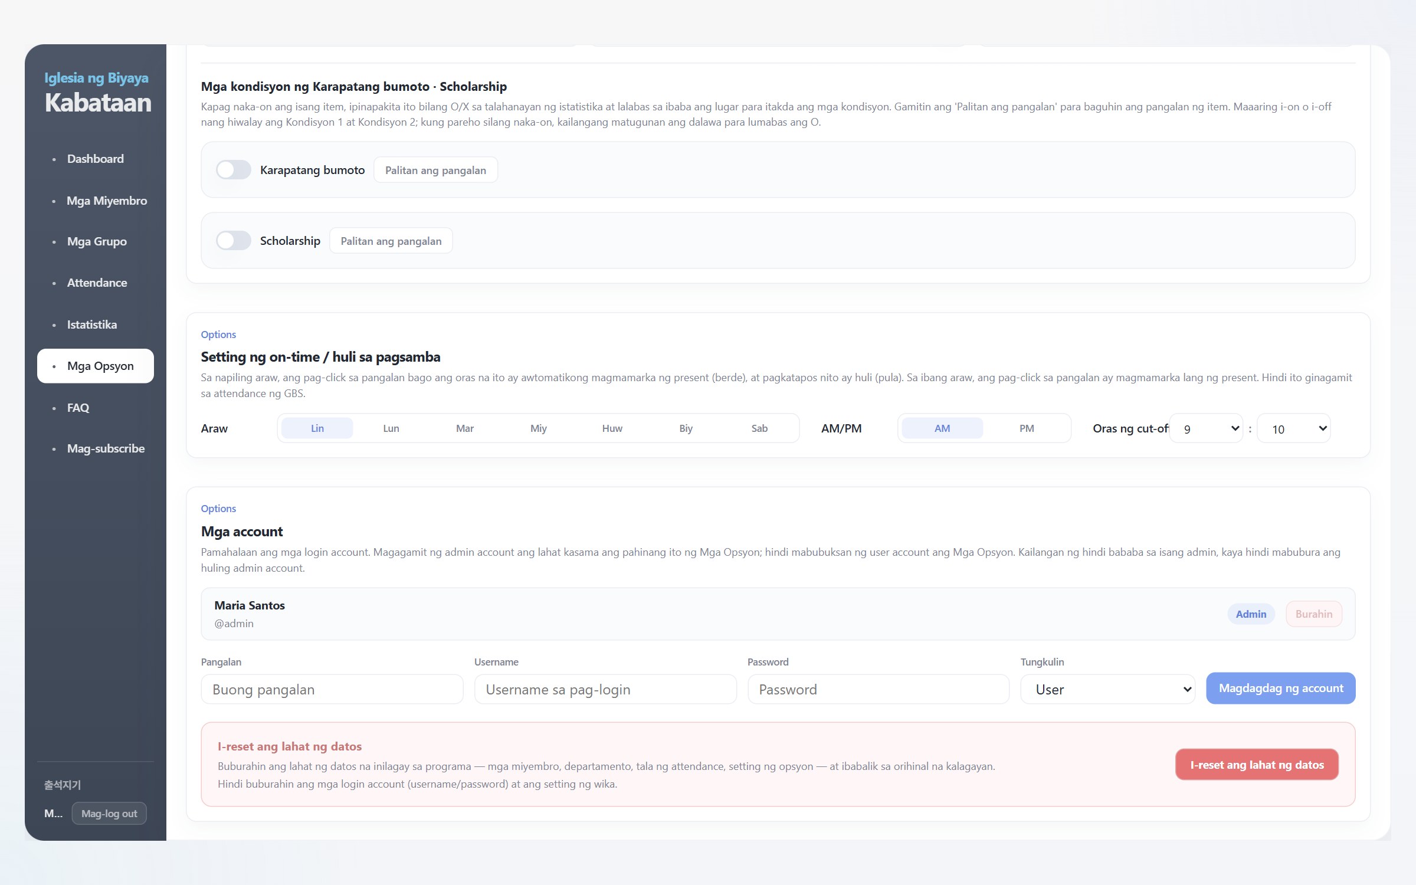Open the cut-off hour dropdown showing 9
1416x885 pixels.
click(1206, 429)
